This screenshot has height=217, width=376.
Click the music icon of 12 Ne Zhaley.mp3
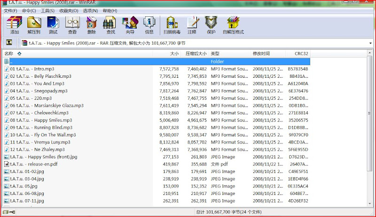pos(7,150)
